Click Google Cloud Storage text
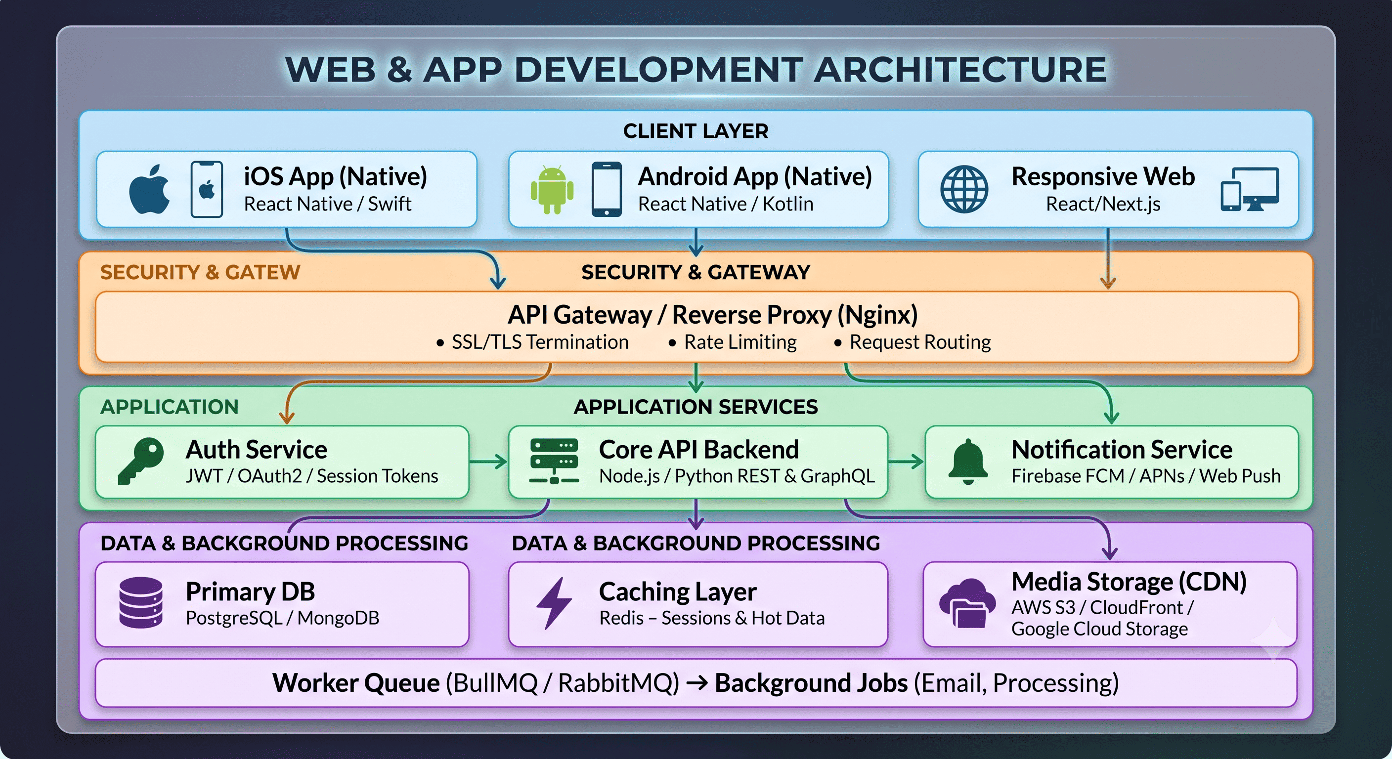This screenshot has height=759, width=1392. (x=1099, y=630)
